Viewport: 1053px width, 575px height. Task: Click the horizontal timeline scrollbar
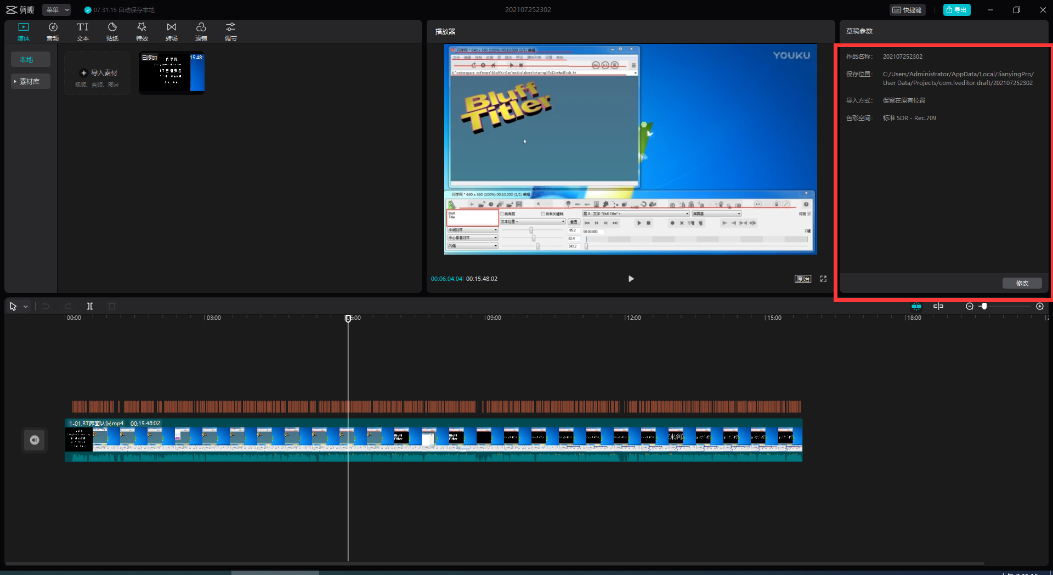coord(494,563)
